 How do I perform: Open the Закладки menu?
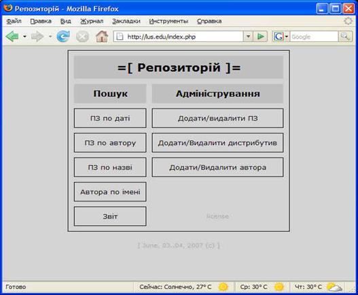126,21
